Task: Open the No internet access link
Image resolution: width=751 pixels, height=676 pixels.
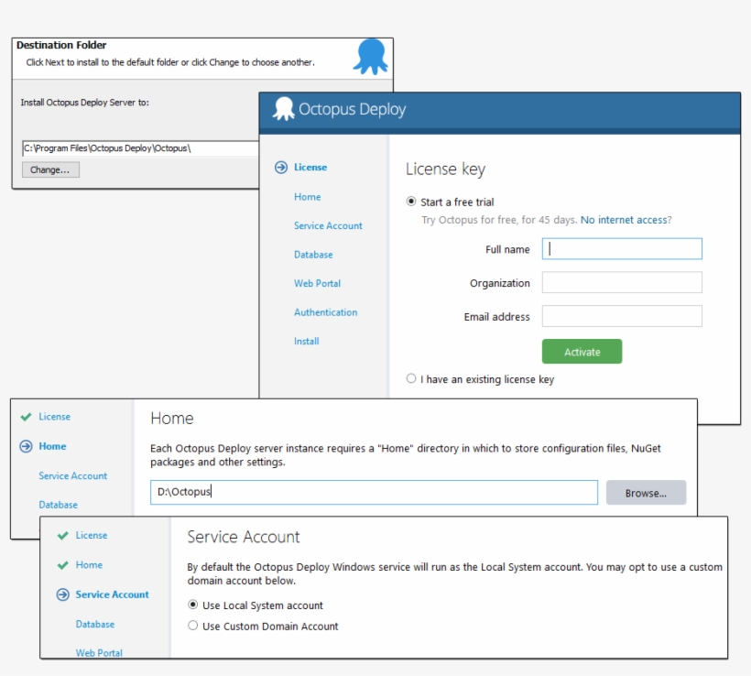Action: (x=626, y=220)
